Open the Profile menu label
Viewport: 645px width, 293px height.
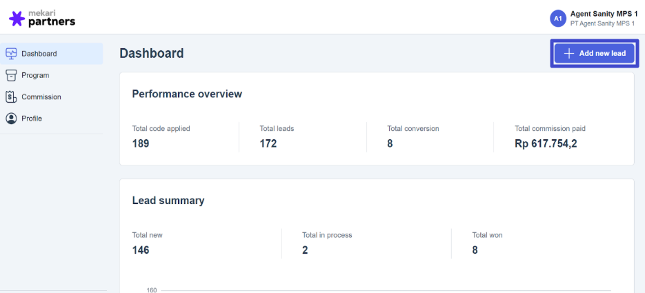(x=32, y=119)
